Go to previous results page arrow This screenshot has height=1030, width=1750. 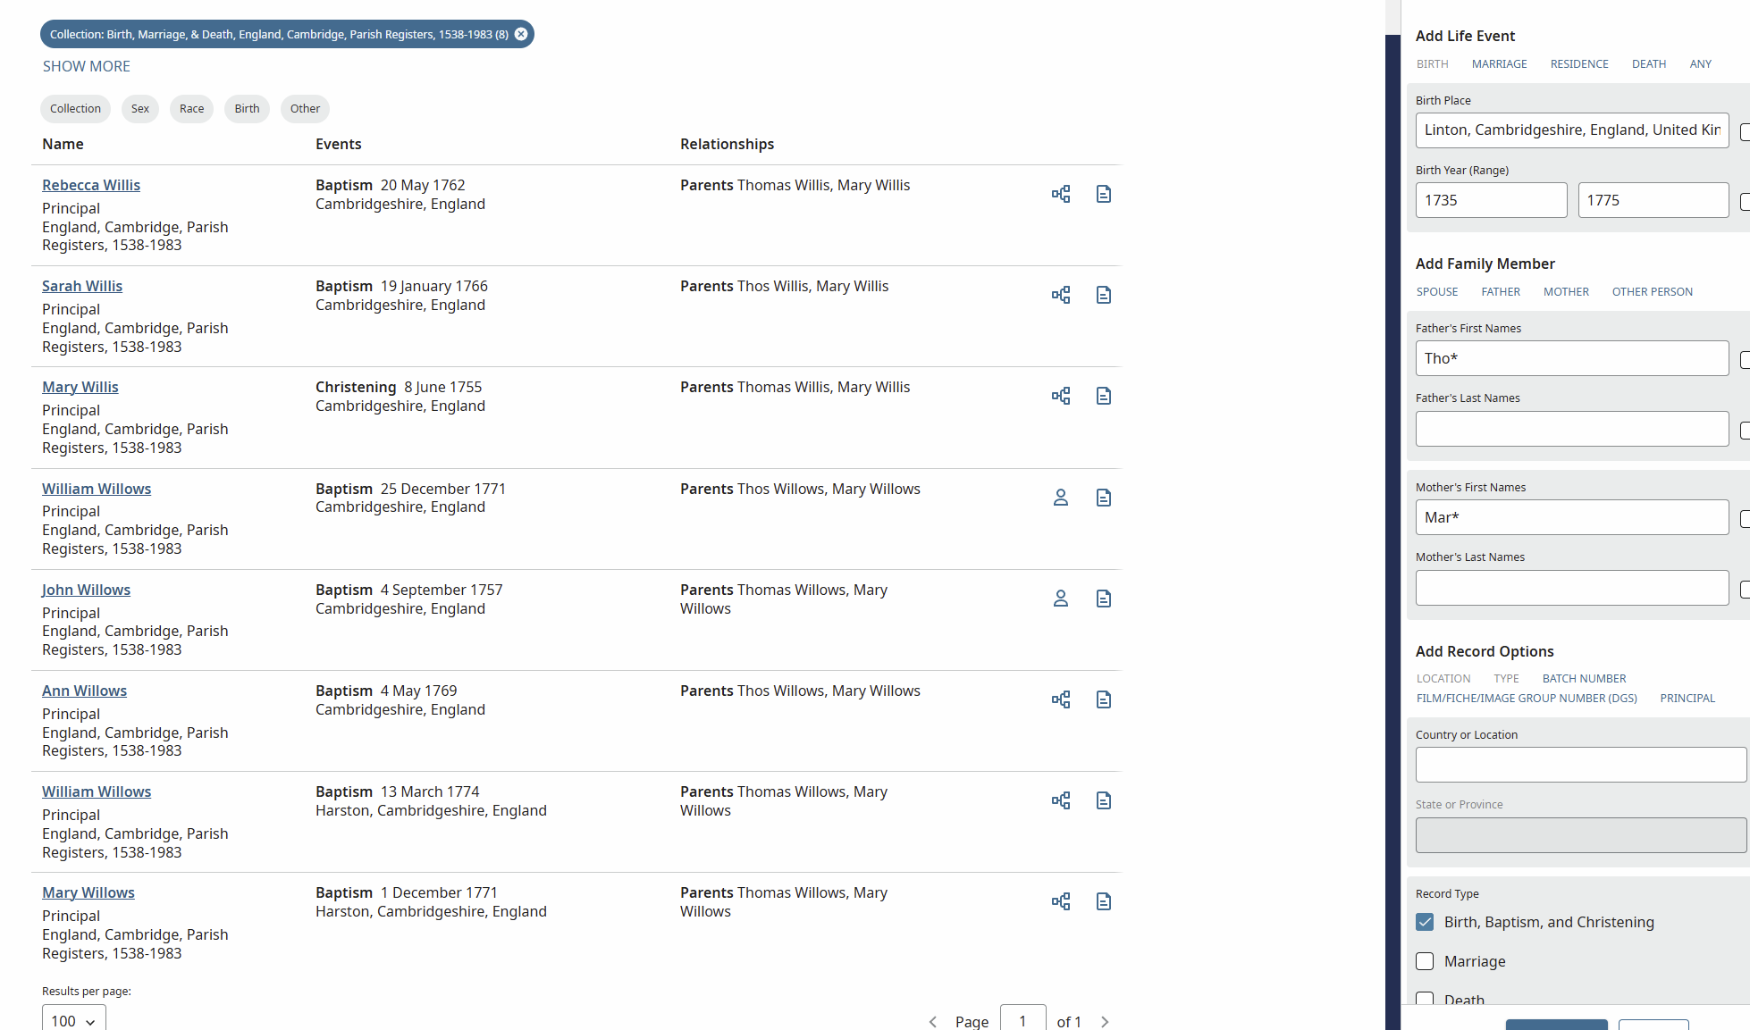point(932,1021)
